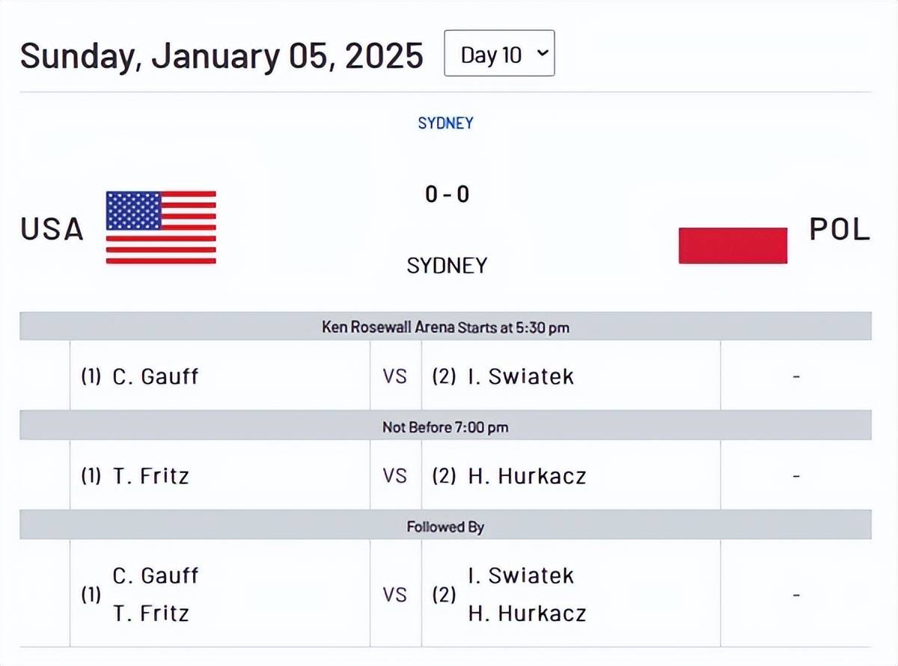The image size is (898, 666).
Task: Open the Day 10 dropdown
Action: click(x=499, y=54)
